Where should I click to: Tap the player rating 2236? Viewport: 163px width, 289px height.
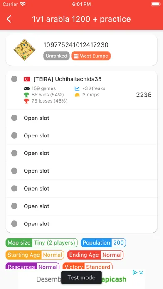pyautogui.click(x=144, y=95)
